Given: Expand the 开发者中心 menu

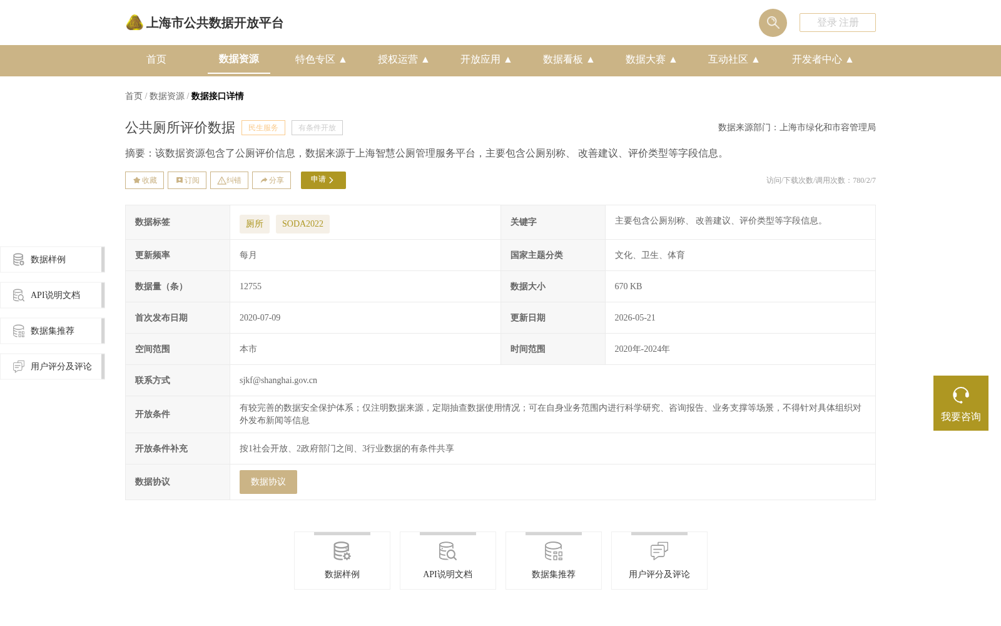Looking at the screenshot, I should click(x=823, y=59).
